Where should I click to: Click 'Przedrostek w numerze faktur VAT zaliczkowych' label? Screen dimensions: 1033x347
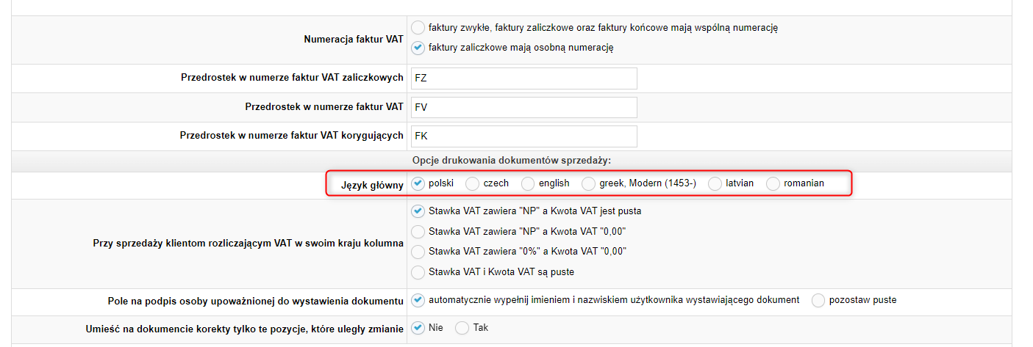click(292, 78)
